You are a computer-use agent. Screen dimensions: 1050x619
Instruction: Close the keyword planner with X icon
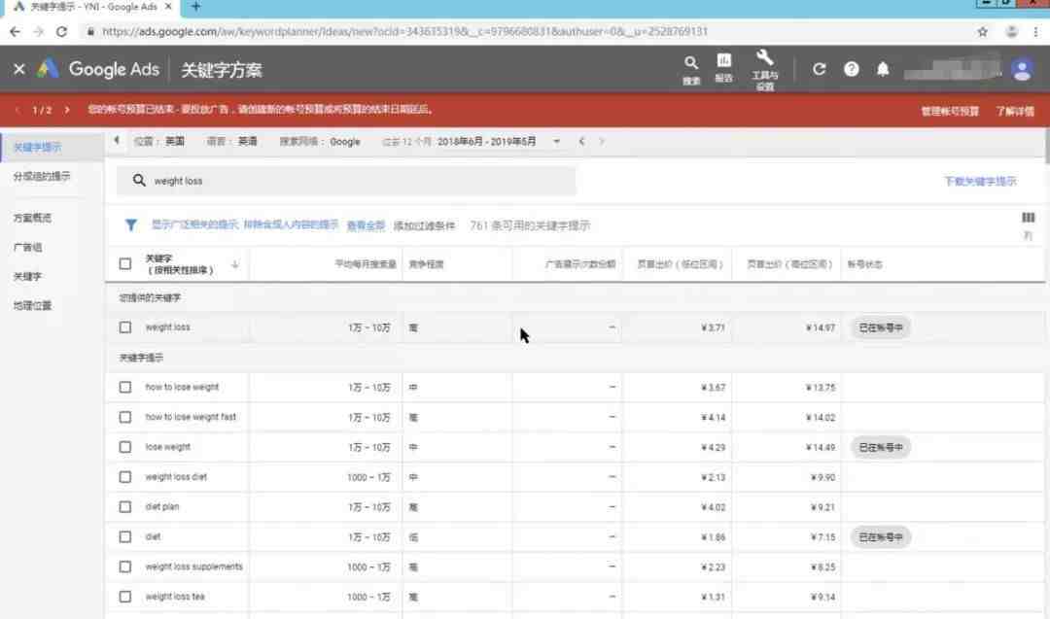point(18,69)
